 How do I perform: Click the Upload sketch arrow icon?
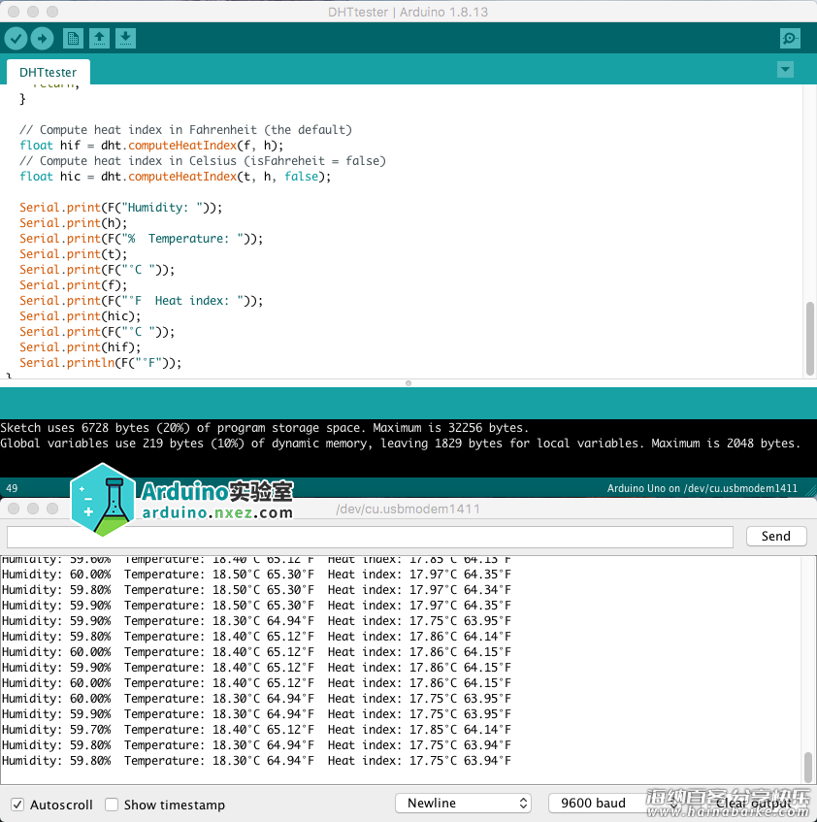pos(42,38)
